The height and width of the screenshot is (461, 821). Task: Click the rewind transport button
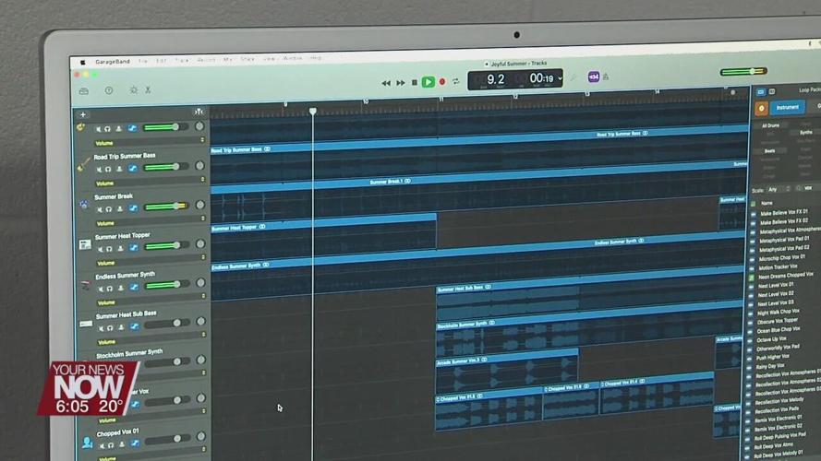[x=386, y=83]
